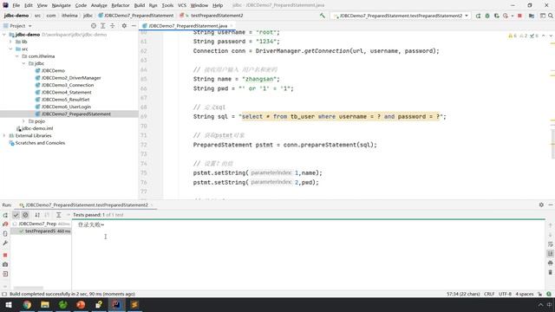Click the Exit icon in the Run sidebar

pyautogui.click(x=5, y=274)
